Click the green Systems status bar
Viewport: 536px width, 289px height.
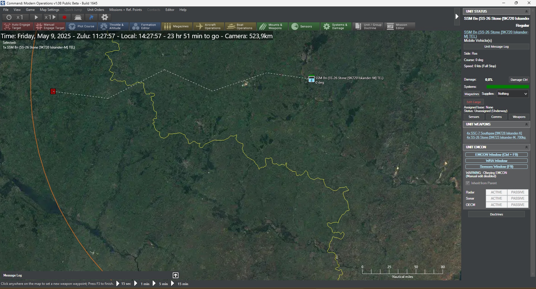pos(508,87)
